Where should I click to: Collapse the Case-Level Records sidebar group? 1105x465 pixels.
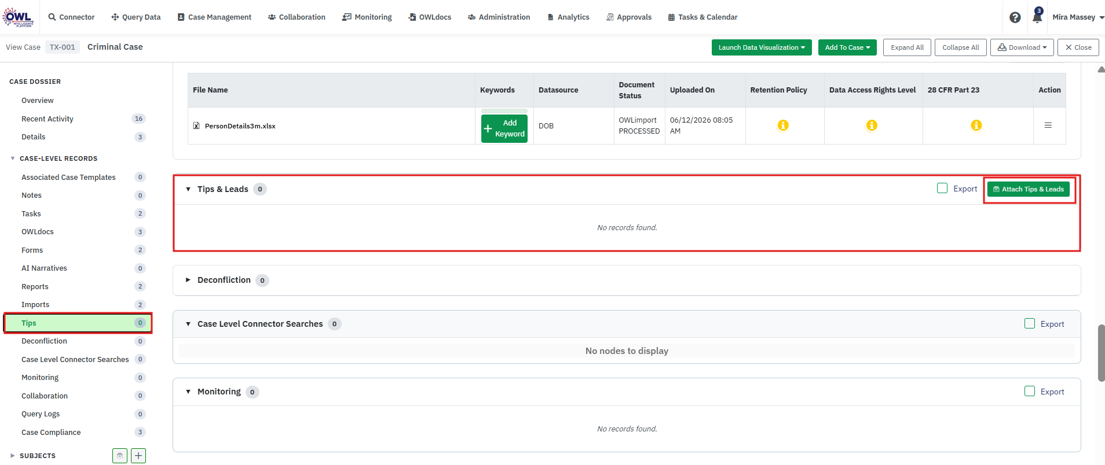click(13, 158)
